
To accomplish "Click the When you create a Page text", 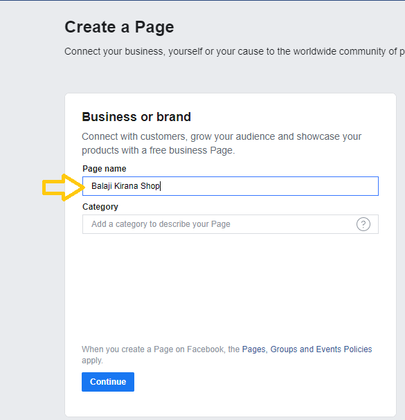I will tap(161, 349).
